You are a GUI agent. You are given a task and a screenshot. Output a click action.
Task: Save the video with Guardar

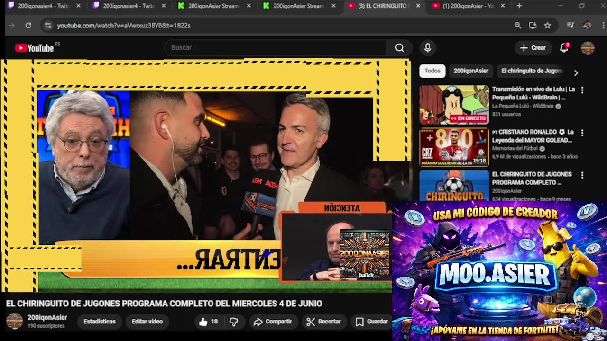[372, 322]
